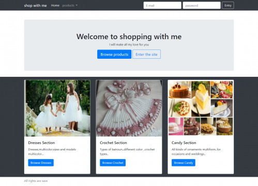Focus the E-mail input field

pos(162,5)
